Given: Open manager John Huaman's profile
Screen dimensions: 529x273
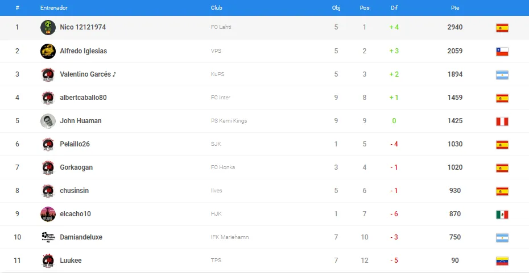Looking at the screenshot, I should (81, 120).
